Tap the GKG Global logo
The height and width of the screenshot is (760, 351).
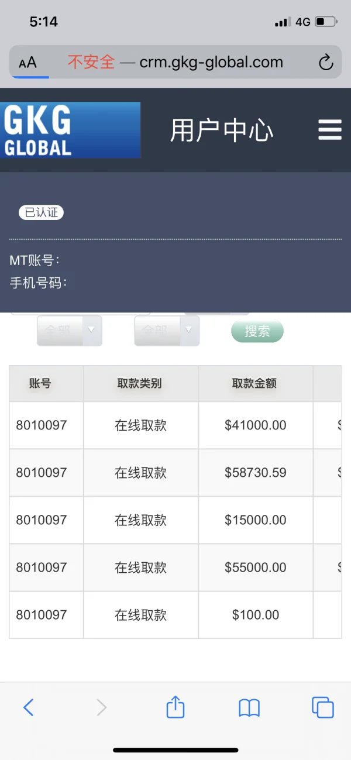[70, 130]
